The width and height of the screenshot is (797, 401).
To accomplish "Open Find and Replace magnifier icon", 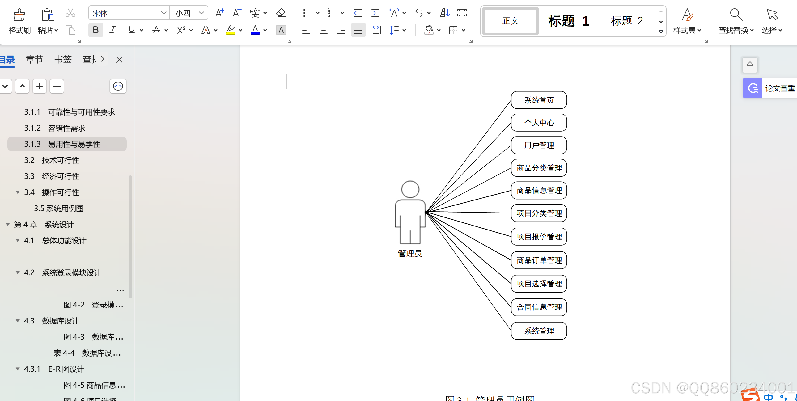I will [736, 15].
